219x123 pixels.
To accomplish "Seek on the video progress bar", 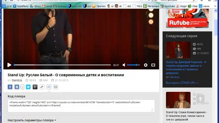I will 62,65.
